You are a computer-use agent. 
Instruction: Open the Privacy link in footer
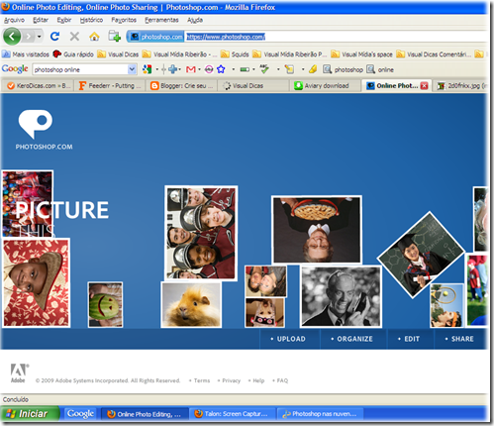[231, 380]
